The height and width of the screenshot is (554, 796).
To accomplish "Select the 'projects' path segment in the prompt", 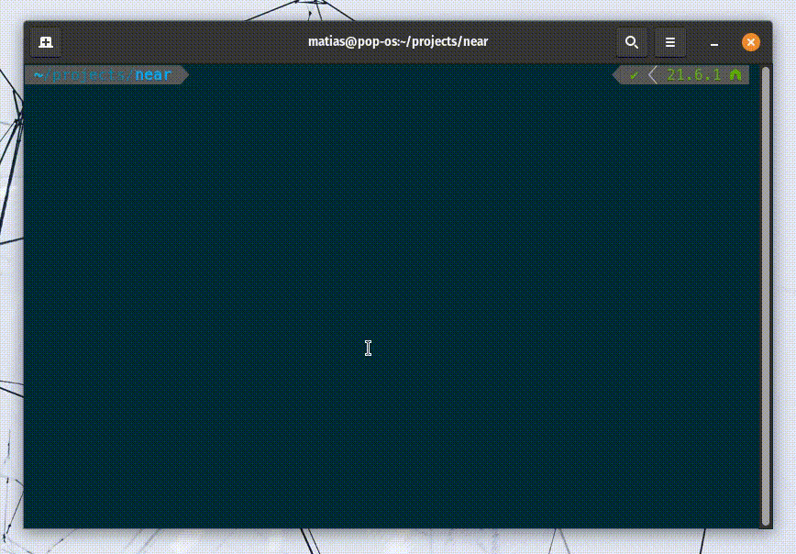I will pyautogui.click(x=90, y=75).
